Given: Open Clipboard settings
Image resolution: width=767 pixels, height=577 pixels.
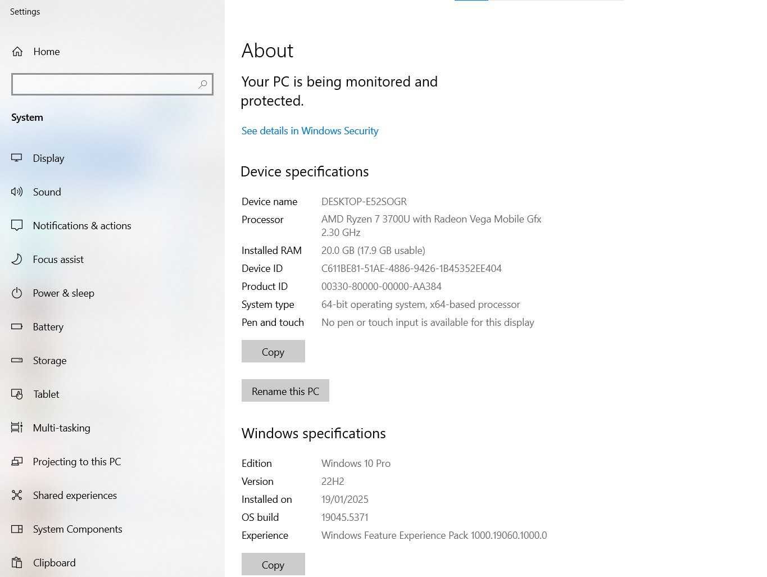Looking at the screenshot, I should 112,562.
